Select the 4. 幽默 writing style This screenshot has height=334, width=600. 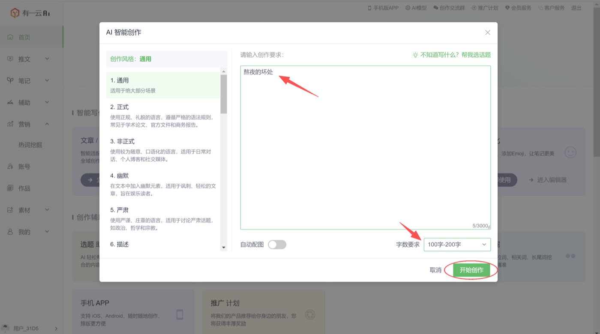tap(163, 184)
